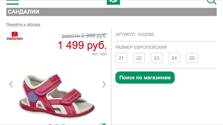The width and height of the screenshot is (223, 125).
Task: Click the АРТИКУЛ: 1402093 text
Action: coord(135,35)
